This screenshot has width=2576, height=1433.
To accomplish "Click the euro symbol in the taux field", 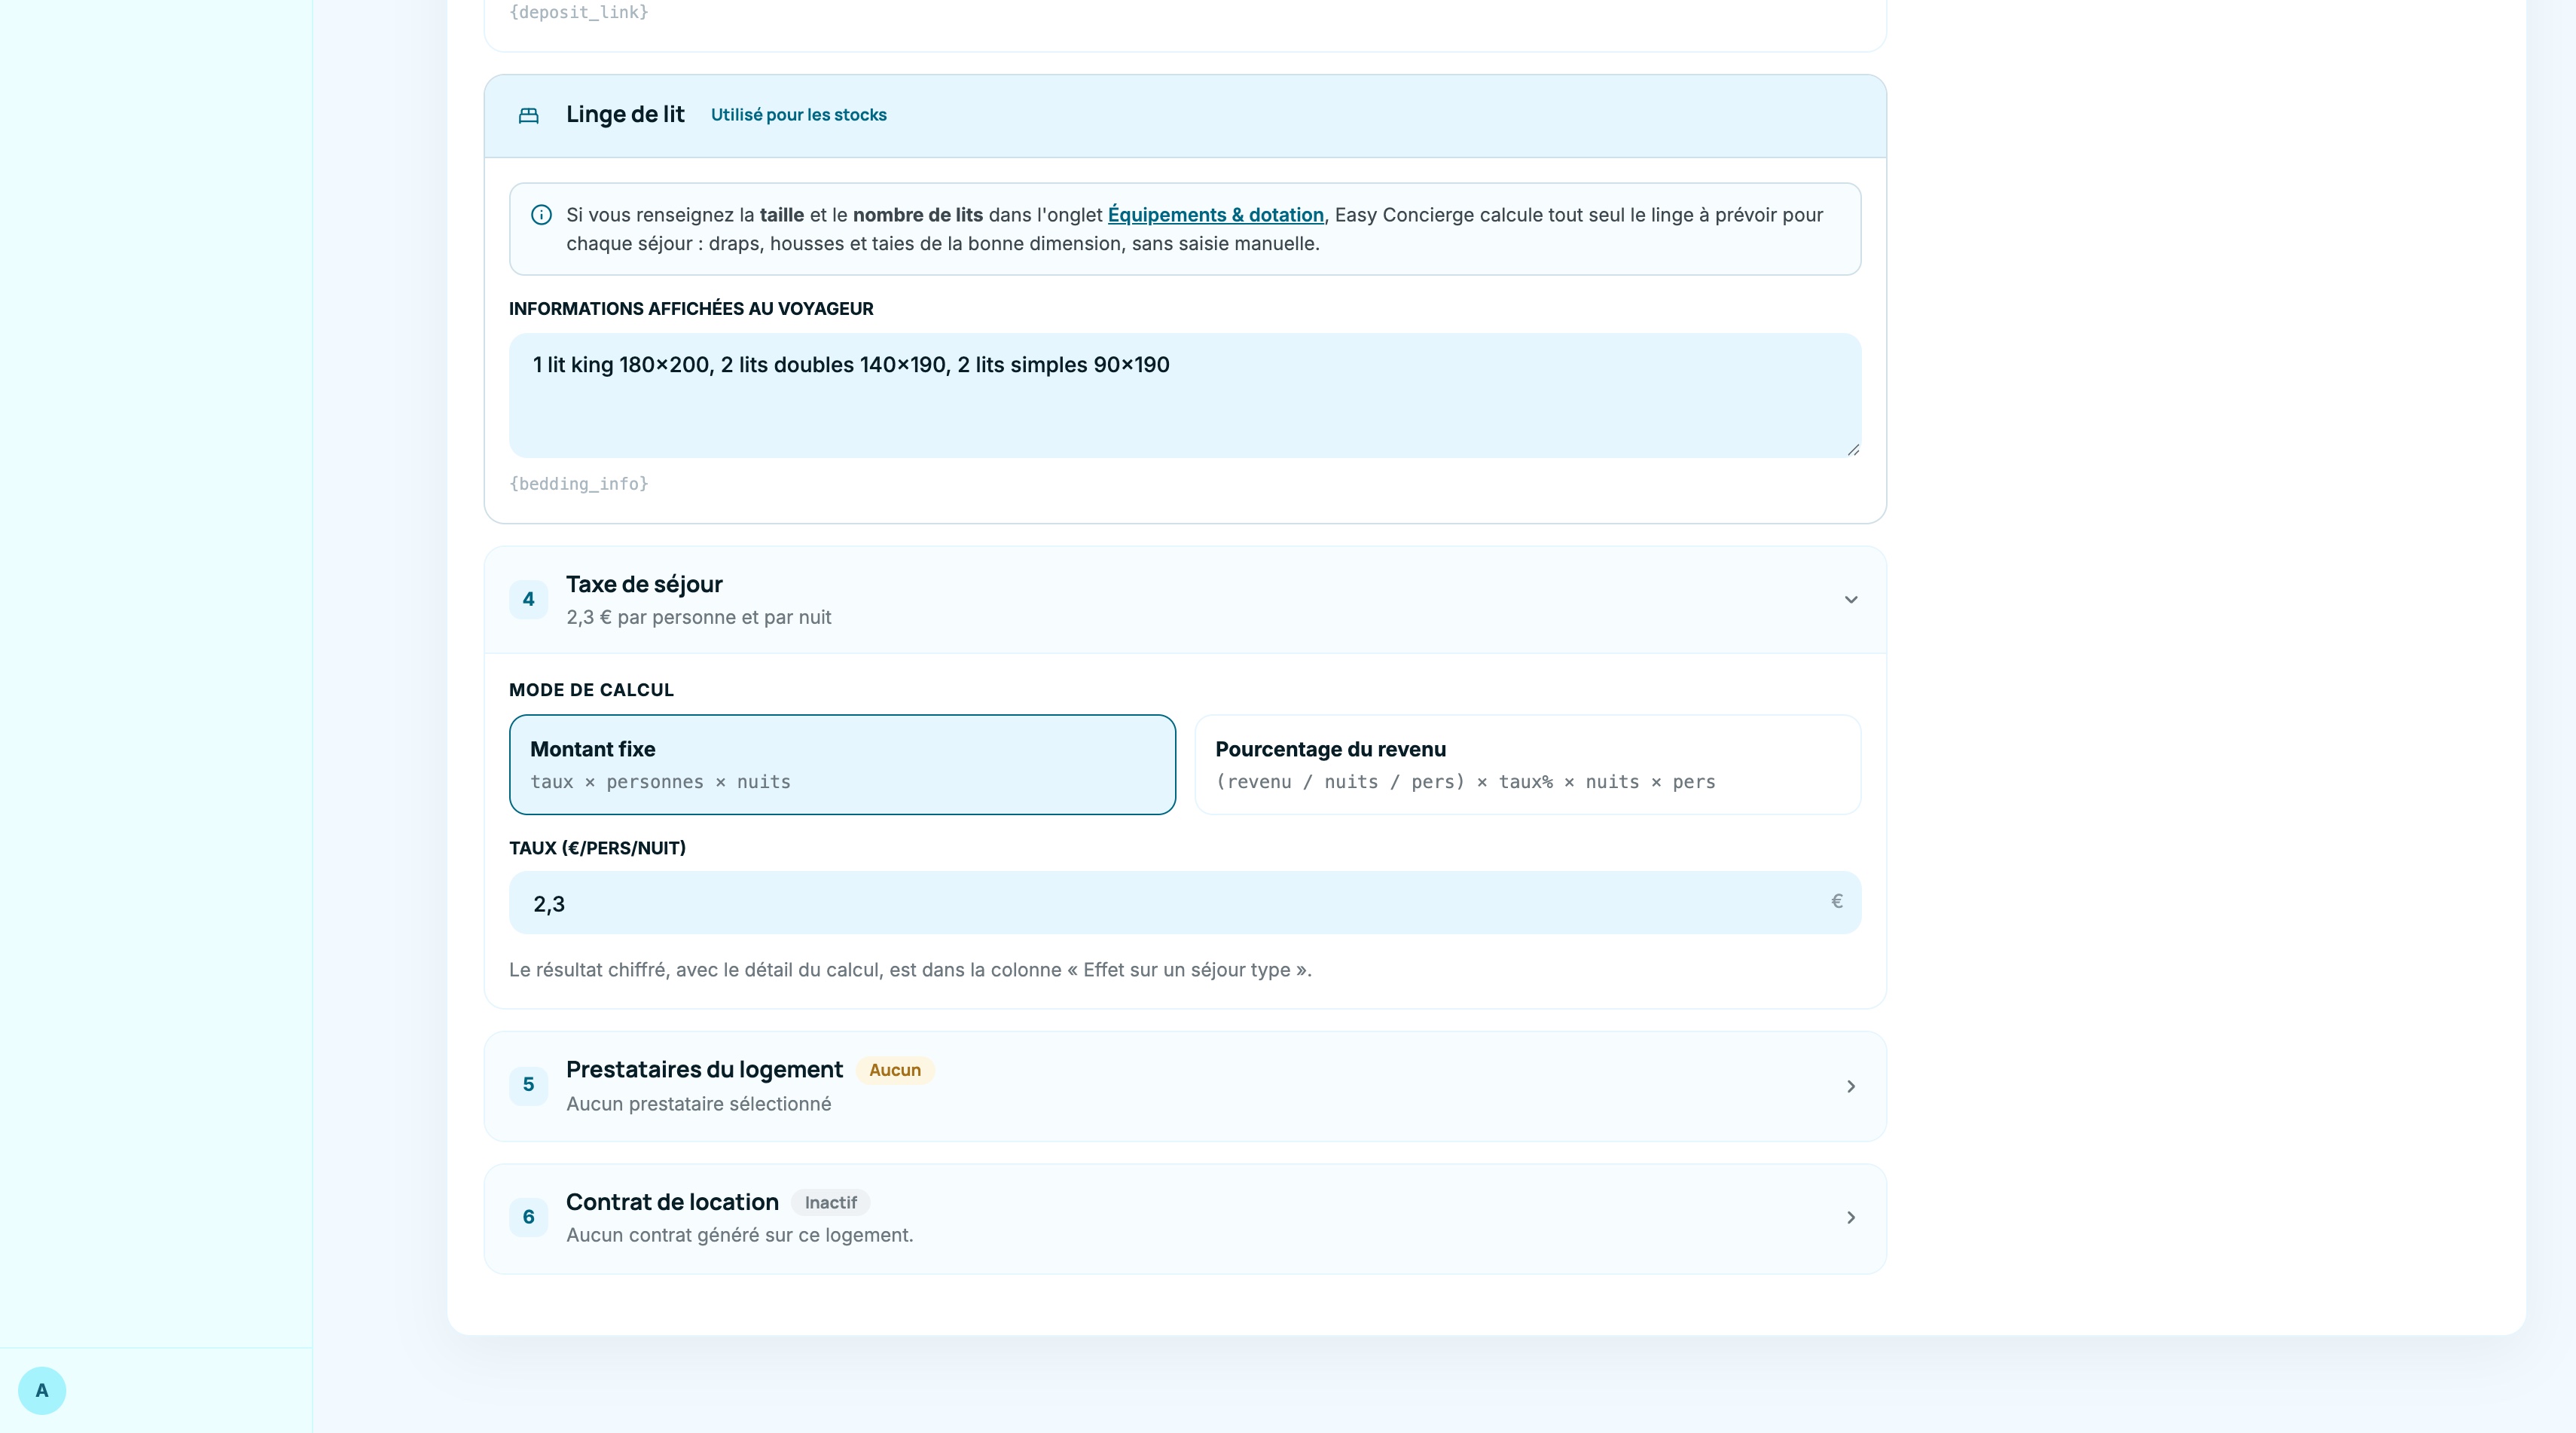I will point(1836,901).
